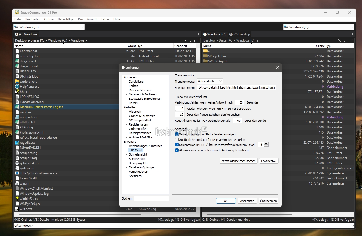Close the Einstellungen dialog with X

[x=278, y=67]
